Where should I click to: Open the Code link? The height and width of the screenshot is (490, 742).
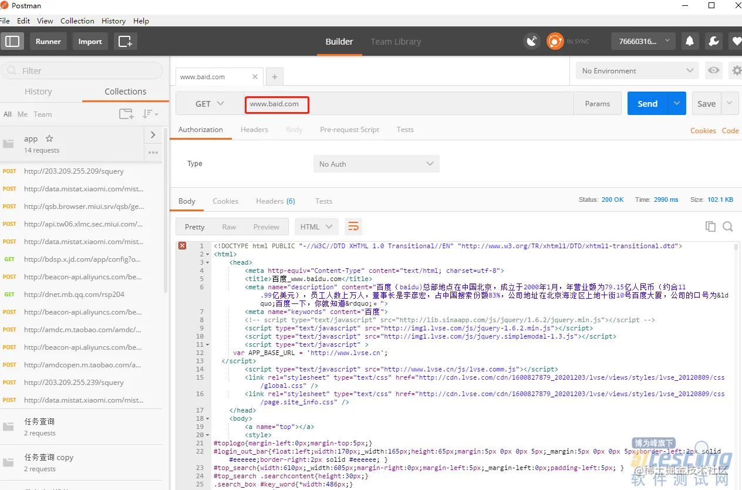pyautogui.click(x=730, y=131)
